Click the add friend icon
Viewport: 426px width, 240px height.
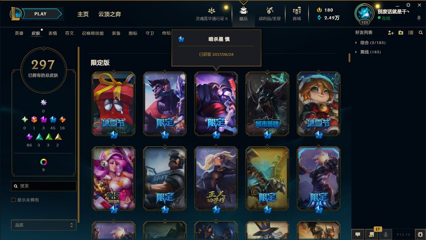click(x=390, y=33)
